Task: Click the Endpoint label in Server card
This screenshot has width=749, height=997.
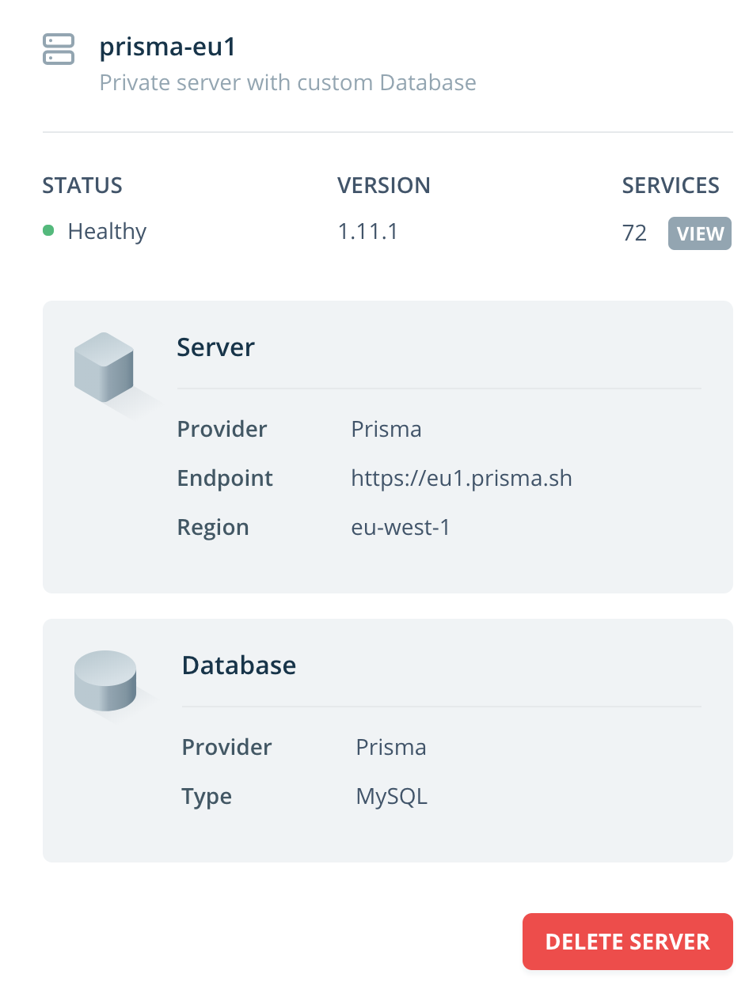Action: coord(225,478)
